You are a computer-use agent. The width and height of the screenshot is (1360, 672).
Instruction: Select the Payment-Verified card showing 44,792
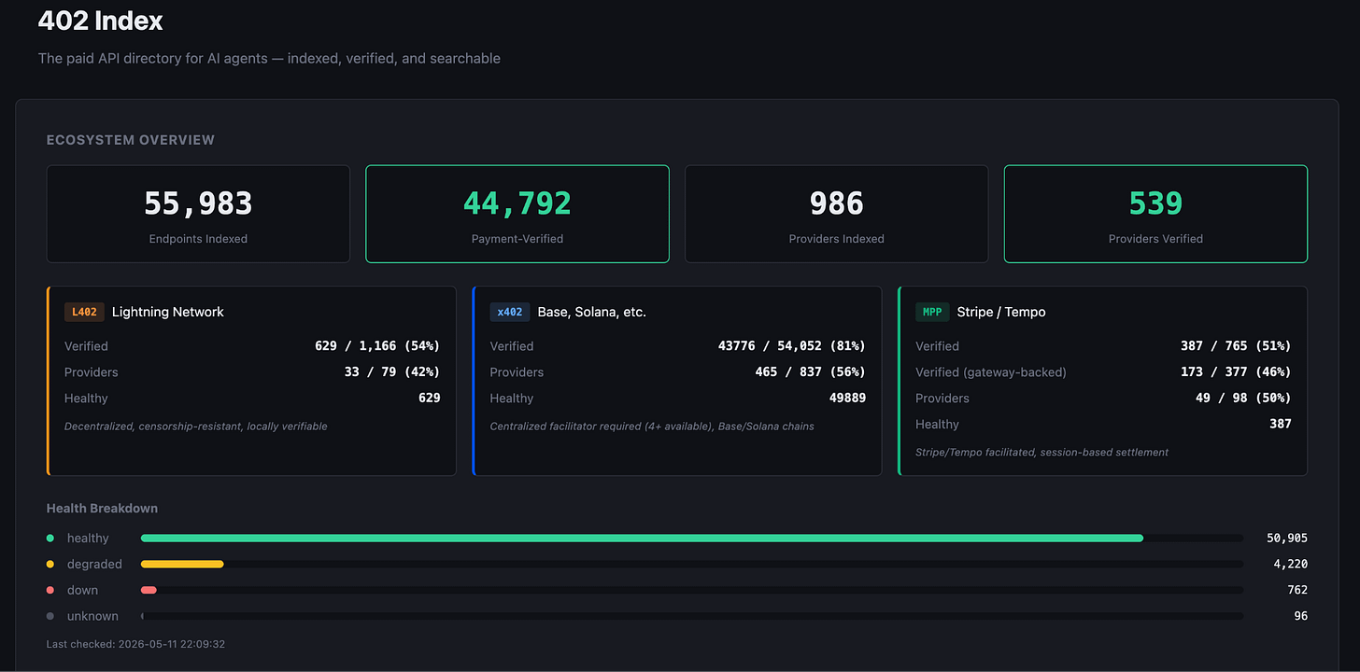(517, 214)
